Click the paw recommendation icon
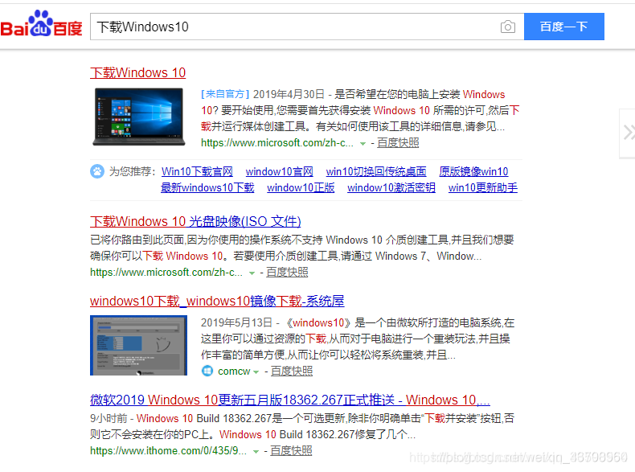The height and width of the screenshot is (472, 635). pyautogui.click(x=97, y=171)
